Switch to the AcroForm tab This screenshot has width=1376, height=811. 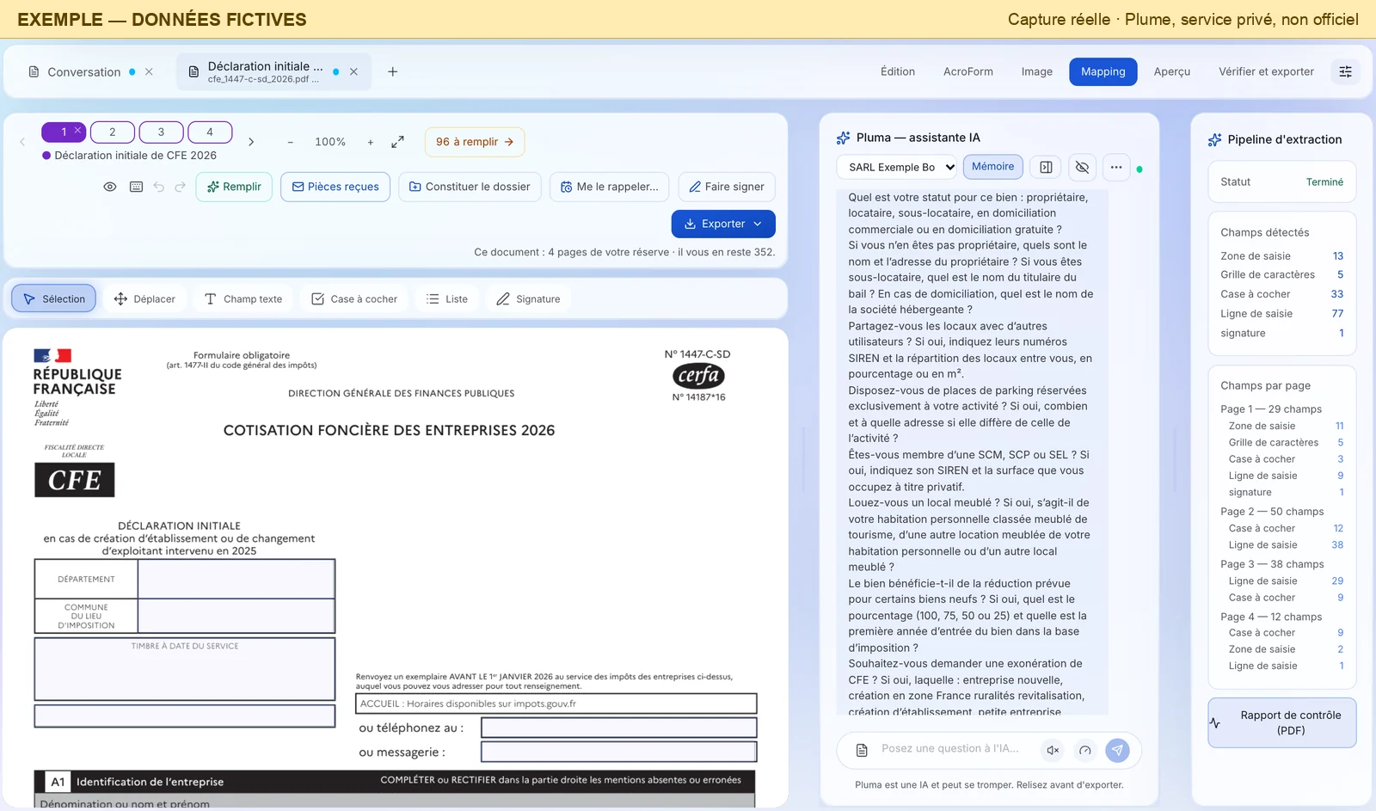(x=968, y=71)
